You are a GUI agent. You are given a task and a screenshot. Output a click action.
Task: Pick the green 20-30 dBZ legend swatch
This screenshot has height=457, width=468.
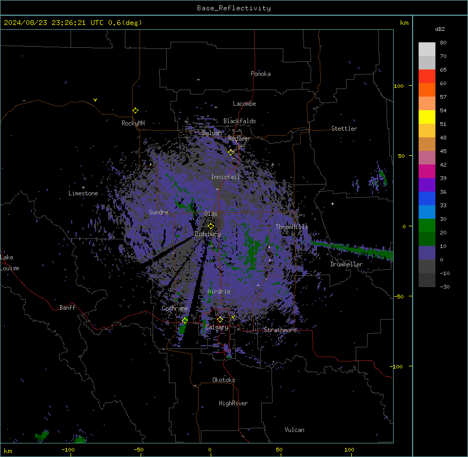point(427,226)
